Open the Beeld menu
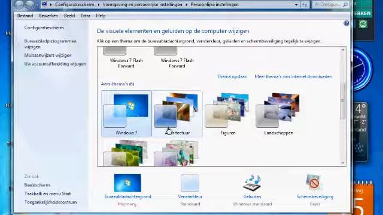The image size is (383, 215). (x=69, y=16)
